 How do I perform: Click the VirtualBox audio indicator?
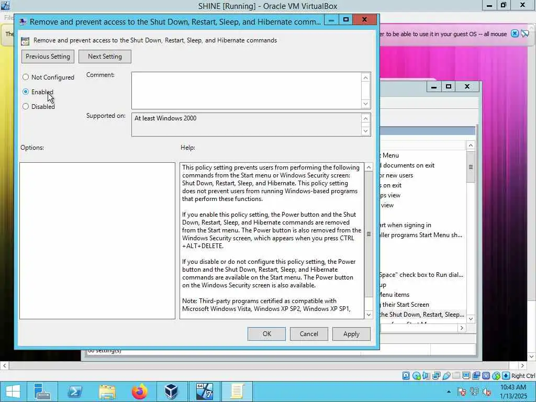click(426, 376)
